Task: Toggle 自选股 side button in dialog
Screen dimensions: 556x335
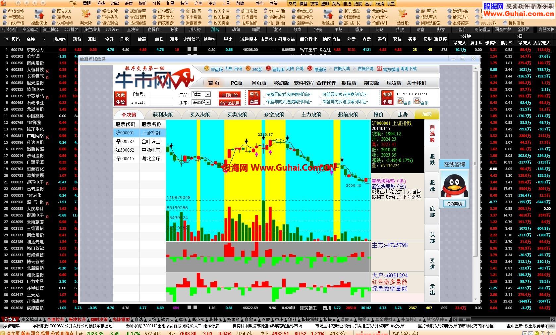Action: [x=432, y=133]
